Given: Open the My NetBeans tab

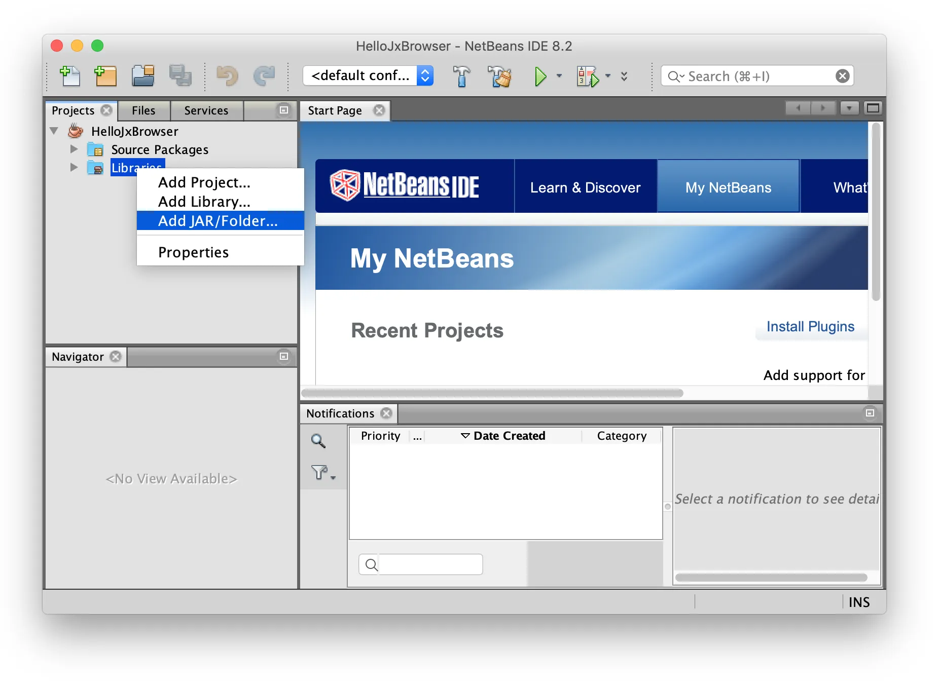Looking at the screenshot, I should point(728,187).
